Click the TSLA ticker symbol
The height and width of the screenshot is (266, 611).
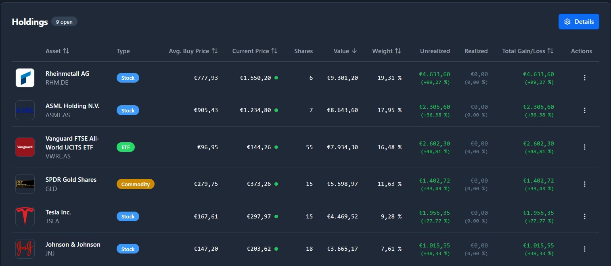coord(52,221)
